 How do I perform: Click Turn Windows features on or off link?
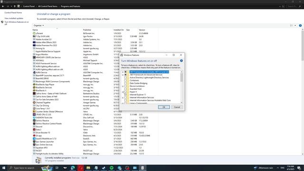(17, 23)
